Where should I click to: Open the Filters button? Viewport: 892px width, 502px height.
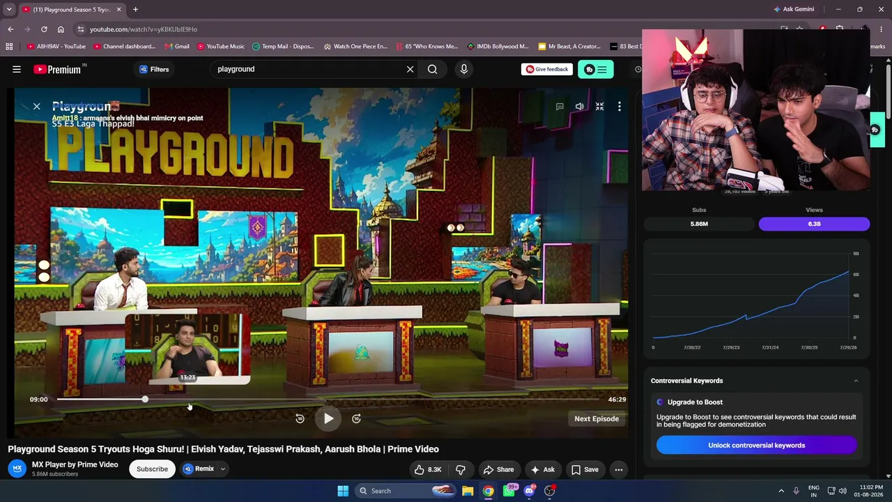click(154, 69)
